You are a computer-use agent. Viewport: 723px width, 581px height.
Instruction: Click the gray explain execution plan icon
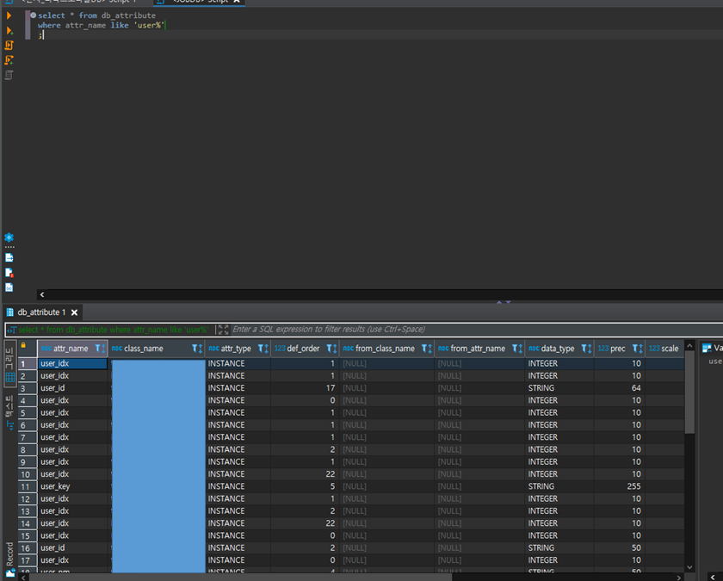[9, 75]
